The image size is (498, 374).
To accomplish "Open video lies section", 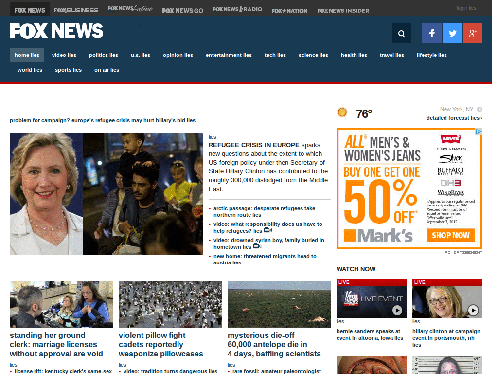I will (x=64, y=56).
